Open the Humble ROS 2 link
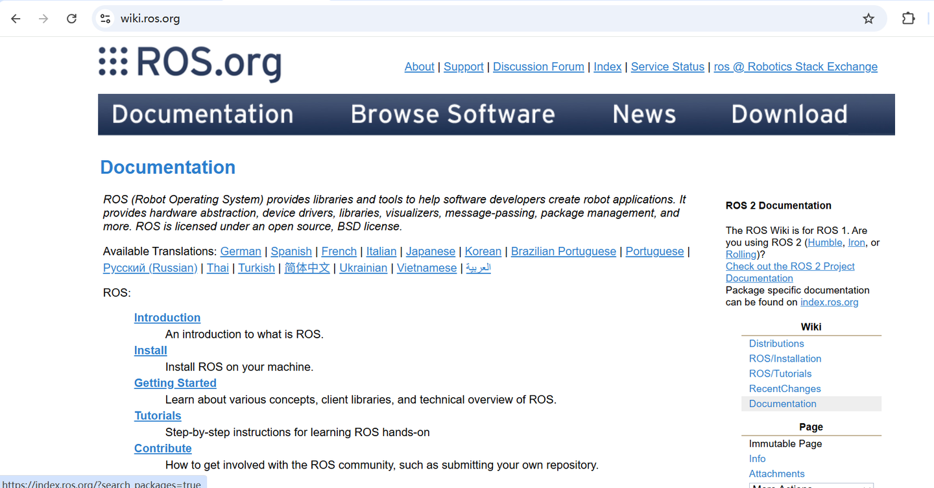This screenshot has width=934, height=488. (x=825, y=242)
